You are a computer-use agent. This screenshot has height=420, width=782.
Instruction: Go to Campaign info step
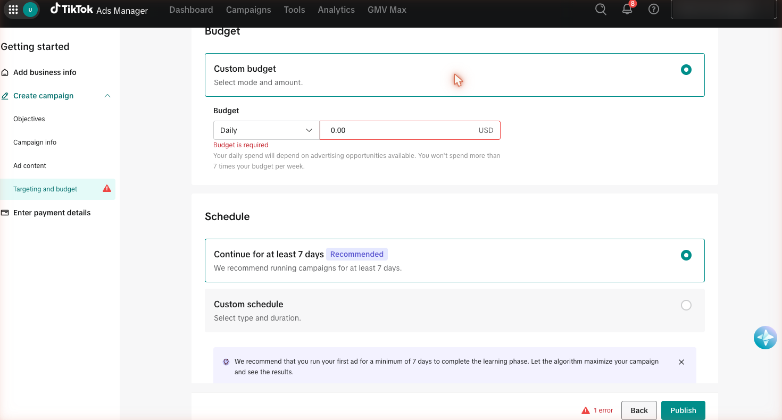[x=35, y=142]
